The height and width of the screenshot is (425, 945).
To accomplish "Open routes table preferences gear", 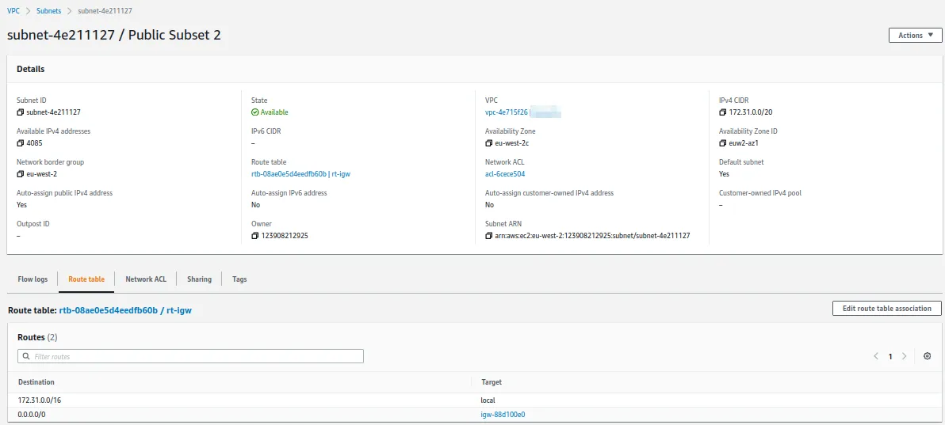I will [x=927, y=356].
